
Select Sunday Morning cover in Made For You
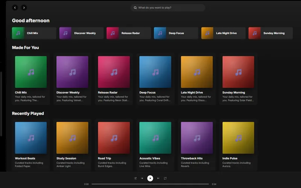(x=238, y=72)
